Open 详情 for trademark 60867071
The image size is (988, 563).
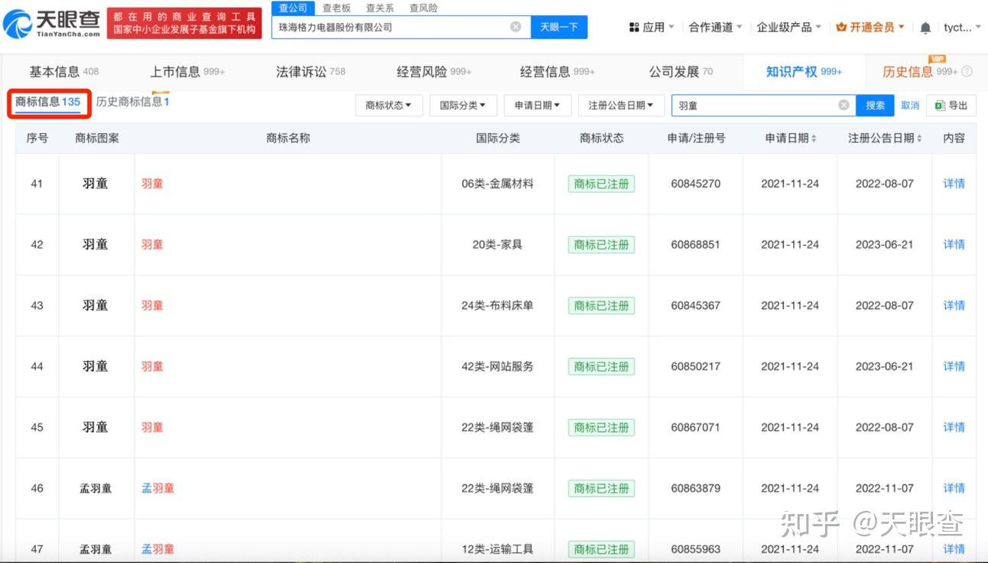pos(954,428)
